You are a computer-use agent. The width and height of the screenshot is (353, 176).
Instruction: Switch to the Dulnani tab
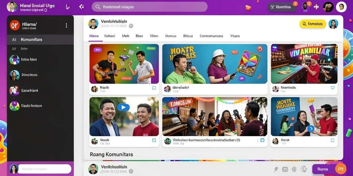110,36
